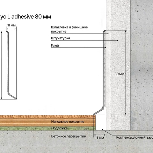Click the '80 мм' height dimension
The width and height of the screenshot is (153, 153).
coord(119,74)
